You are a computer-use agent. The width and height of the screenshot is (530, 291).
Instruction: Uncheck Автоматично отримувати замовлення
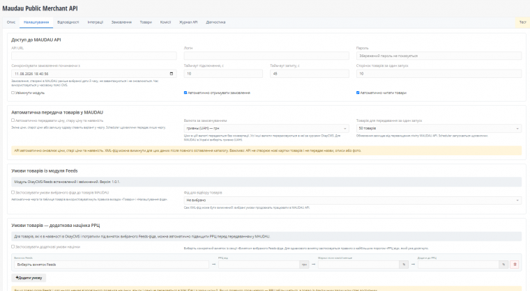(x=185, y=93)
